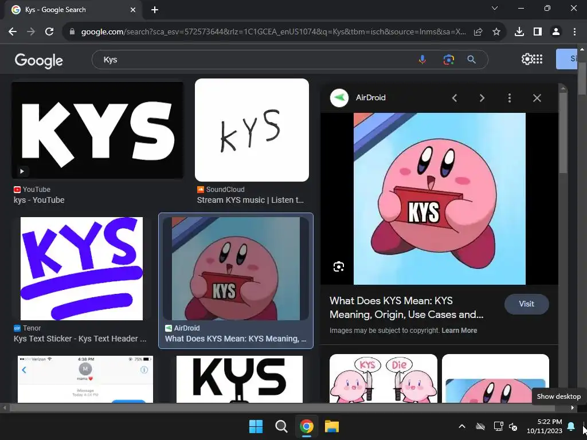Open Google quick settings gear
This screenshot has width=587, height=440.
pos(527,59)
